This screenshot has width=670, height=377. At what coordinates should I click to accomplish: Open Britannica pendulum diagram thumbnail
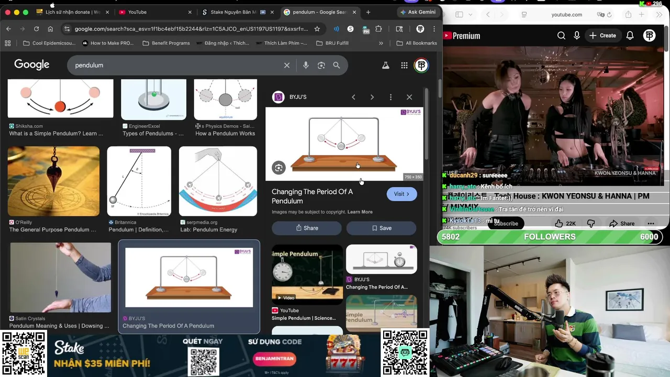coord(139,181)
